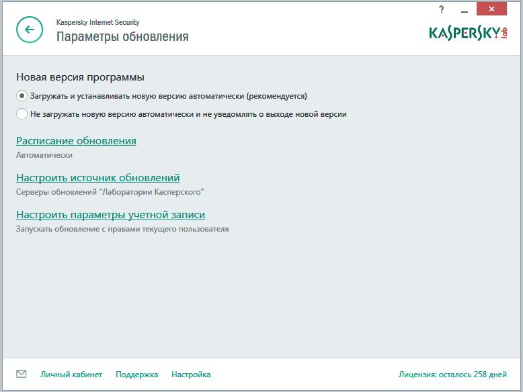The image size is (523, 392).
Task: Open Личный кабинет
Action: coord(71,375)
